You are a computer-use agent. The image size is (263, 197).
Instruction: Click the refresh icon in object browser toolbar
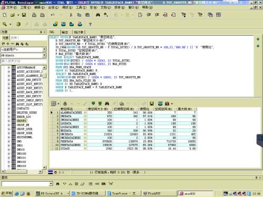tap(3, 44)
